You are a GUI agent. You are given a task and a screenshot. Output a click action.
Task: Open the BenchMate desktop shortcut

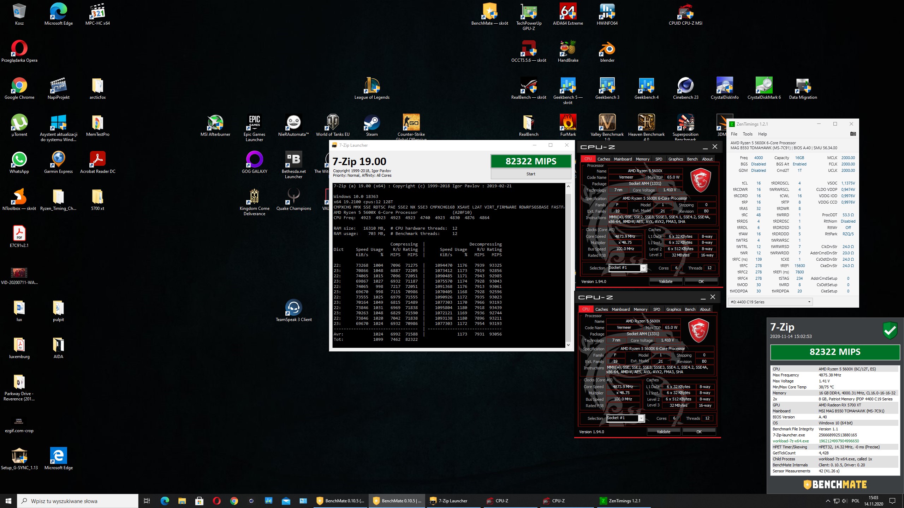click(489, 14)
